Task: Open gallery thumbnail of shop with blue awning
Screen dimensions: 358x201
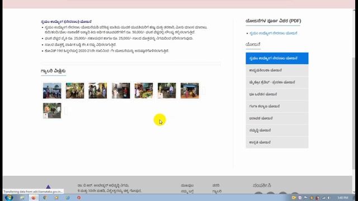Action: pos(190,90)
